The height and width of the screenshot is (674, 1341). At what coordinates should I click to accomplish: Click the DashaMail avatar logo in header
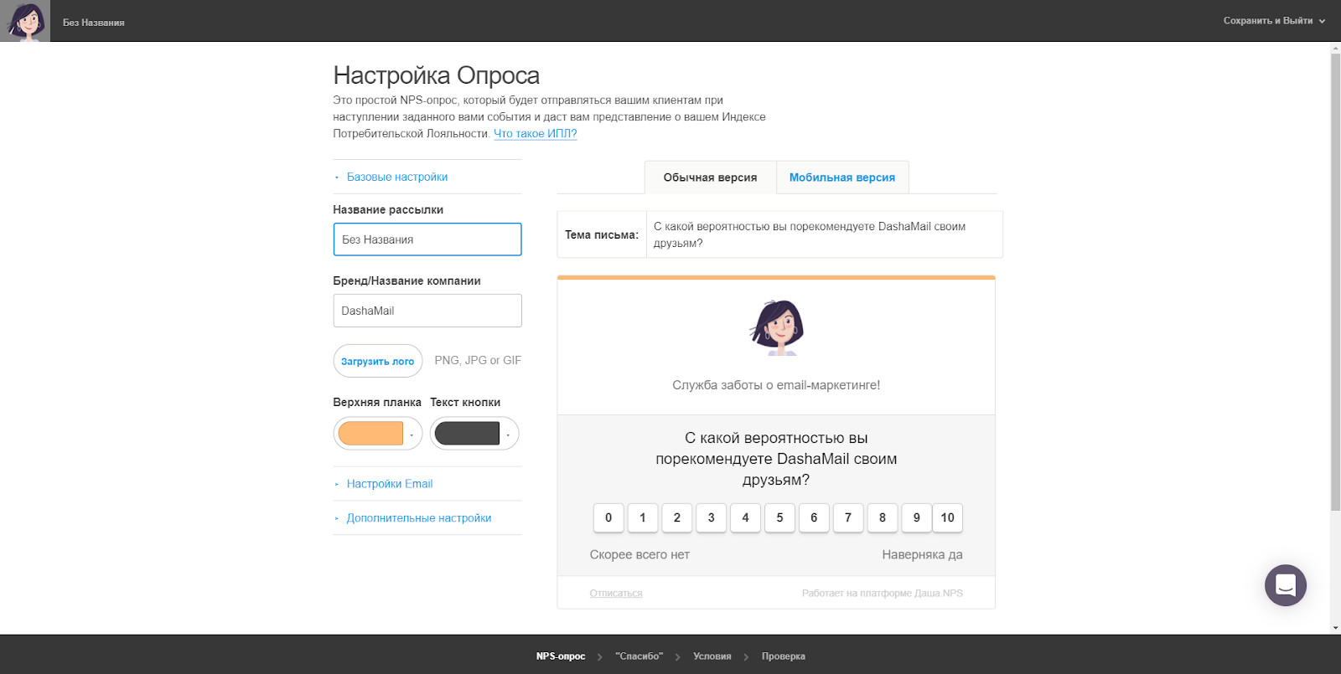coord(25,21)
